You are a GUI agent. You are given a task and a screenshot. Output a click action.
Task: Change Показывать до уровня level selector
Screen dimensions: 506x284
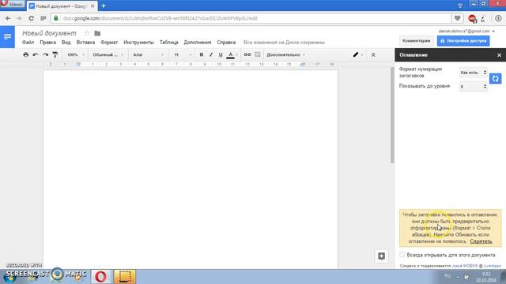click(473, 86)
